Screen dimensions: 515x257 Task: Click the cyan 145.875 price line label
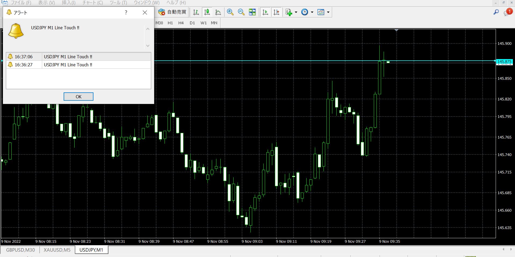[x=504, y=61]
